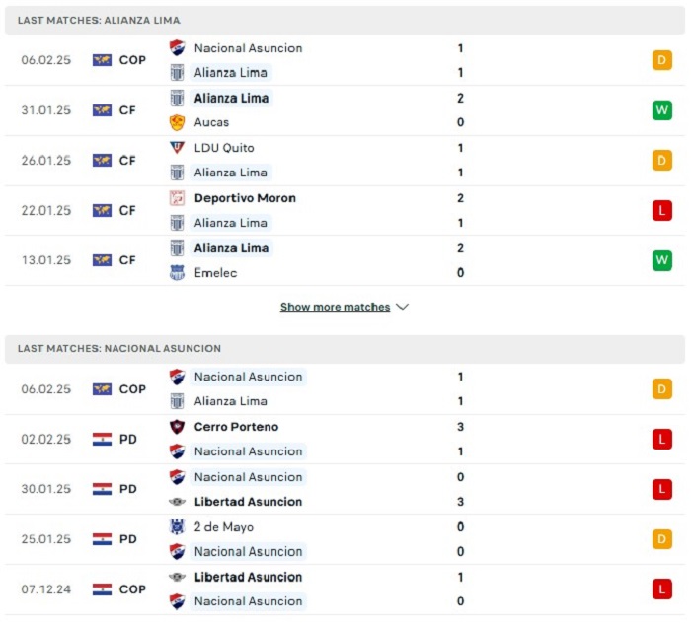The height and width of the screenshot is (623, 691).
Task: Click the Cerro Porteno crest icon
Action: [177, 426]
